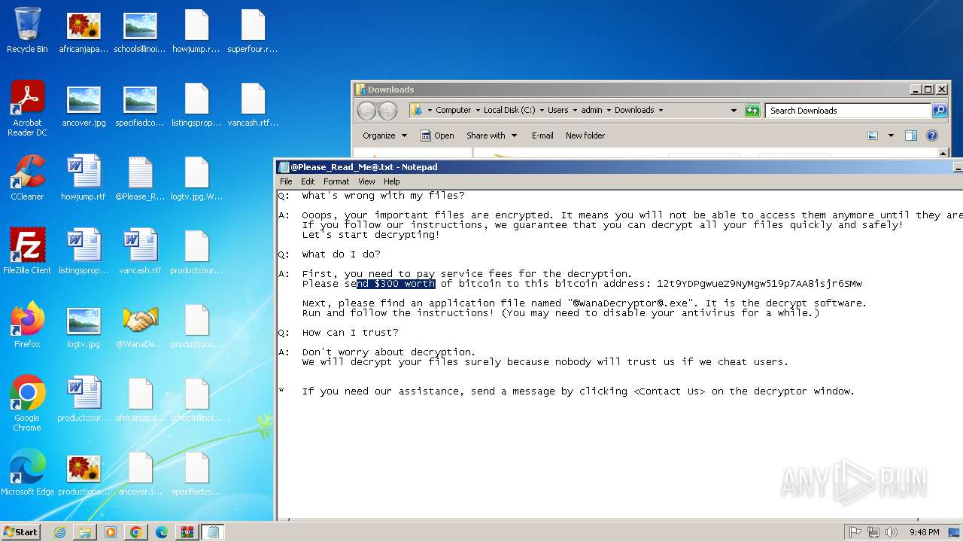
Task: Expand the arrow after Users in breadcrumb
Action: pyautogui.click(x=574, y=111)
